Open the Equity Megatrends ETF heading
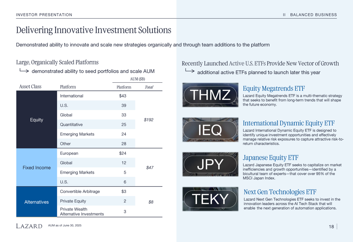This screenshot has height=242, width=353. [x=274, y=88]
